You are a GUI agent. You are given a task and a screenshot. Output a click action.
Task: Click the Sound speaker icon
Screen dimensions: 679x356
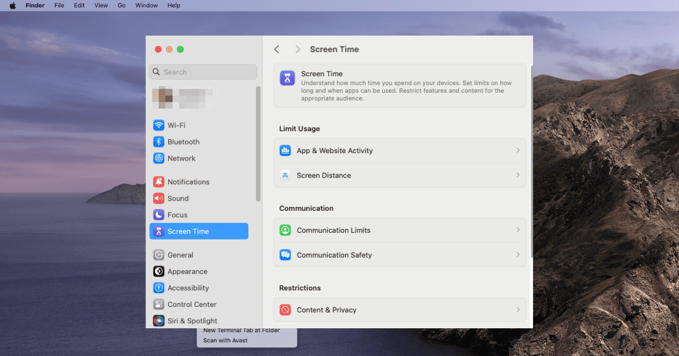point(158,198)
